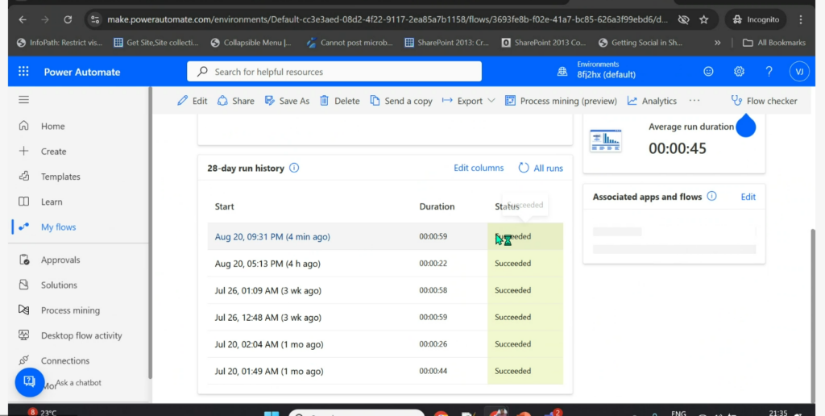Open the Environments 8fj2hx (default) selector

[606, 71]
